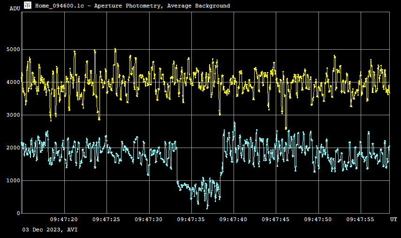Click the title text 'Home_094600.lc - Aperture Photometry, Average Background'
This screenshot has width=401, height=238.
tap(132, 6)
